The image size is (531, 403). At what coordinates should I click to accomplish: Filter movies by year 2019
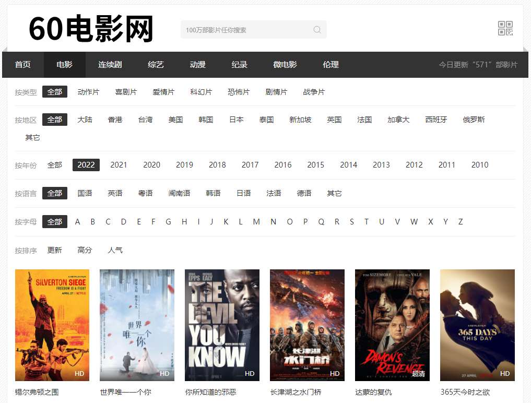click(184, 165)
